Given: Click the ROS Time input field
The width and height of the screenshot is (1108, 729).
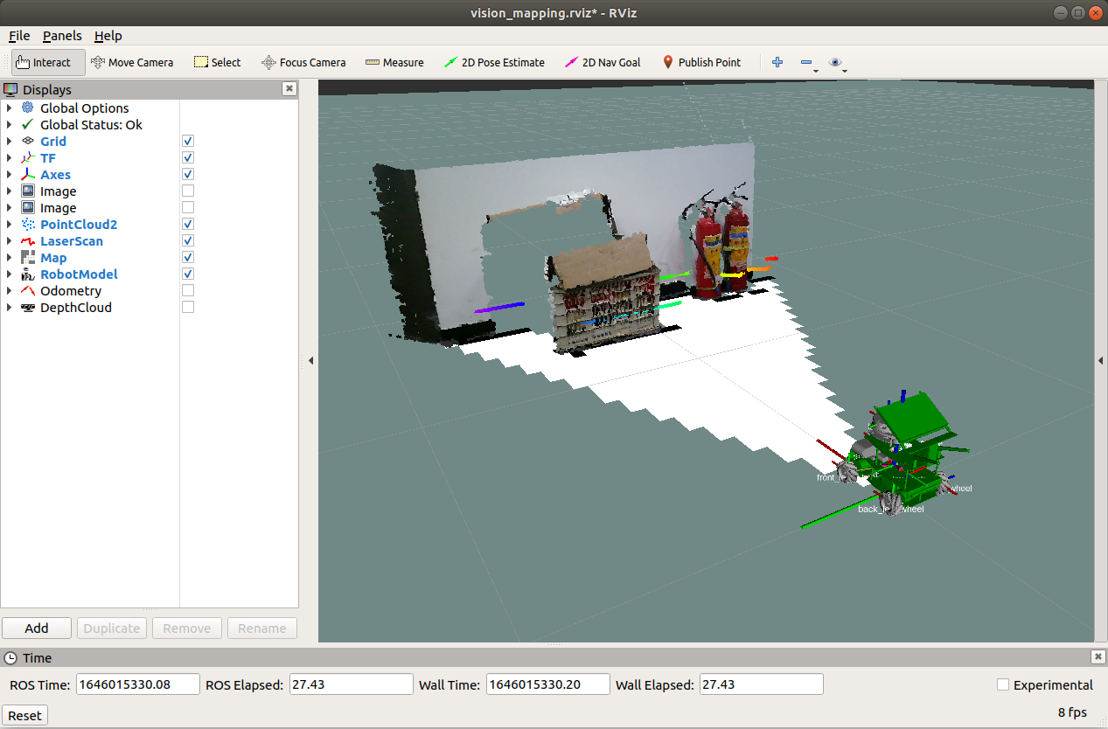Looking at the screenshot, I should click(137, 684).
